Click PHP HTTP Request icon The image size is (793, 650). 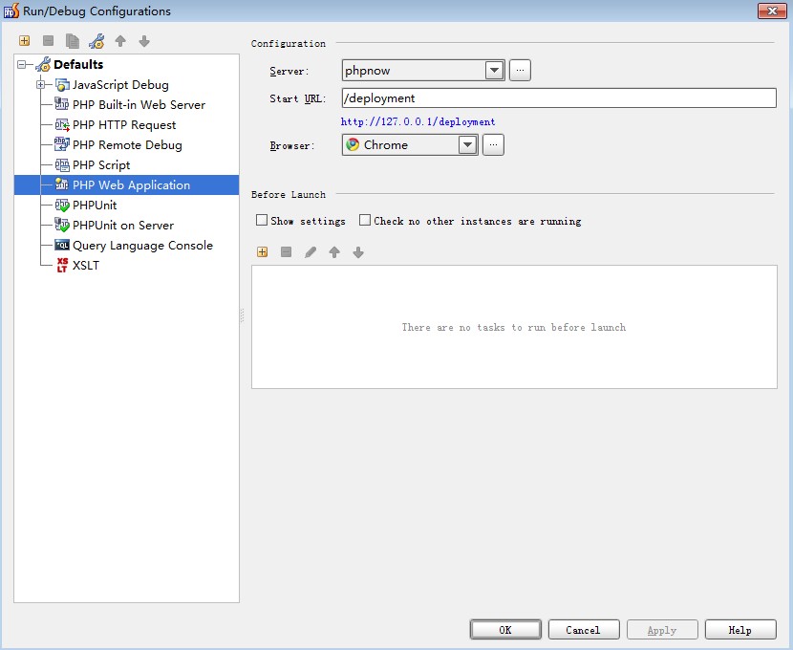click(62, 124)
